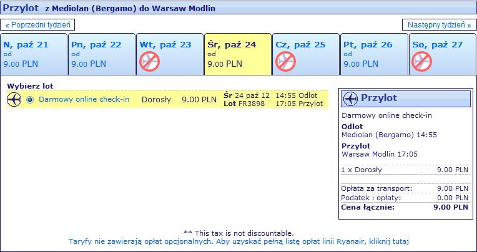The height and width of the screenshot is (252, 477).
Task: Open Ryanair optional fees list link
Action: pyautogui.click(x=238, y=241)
